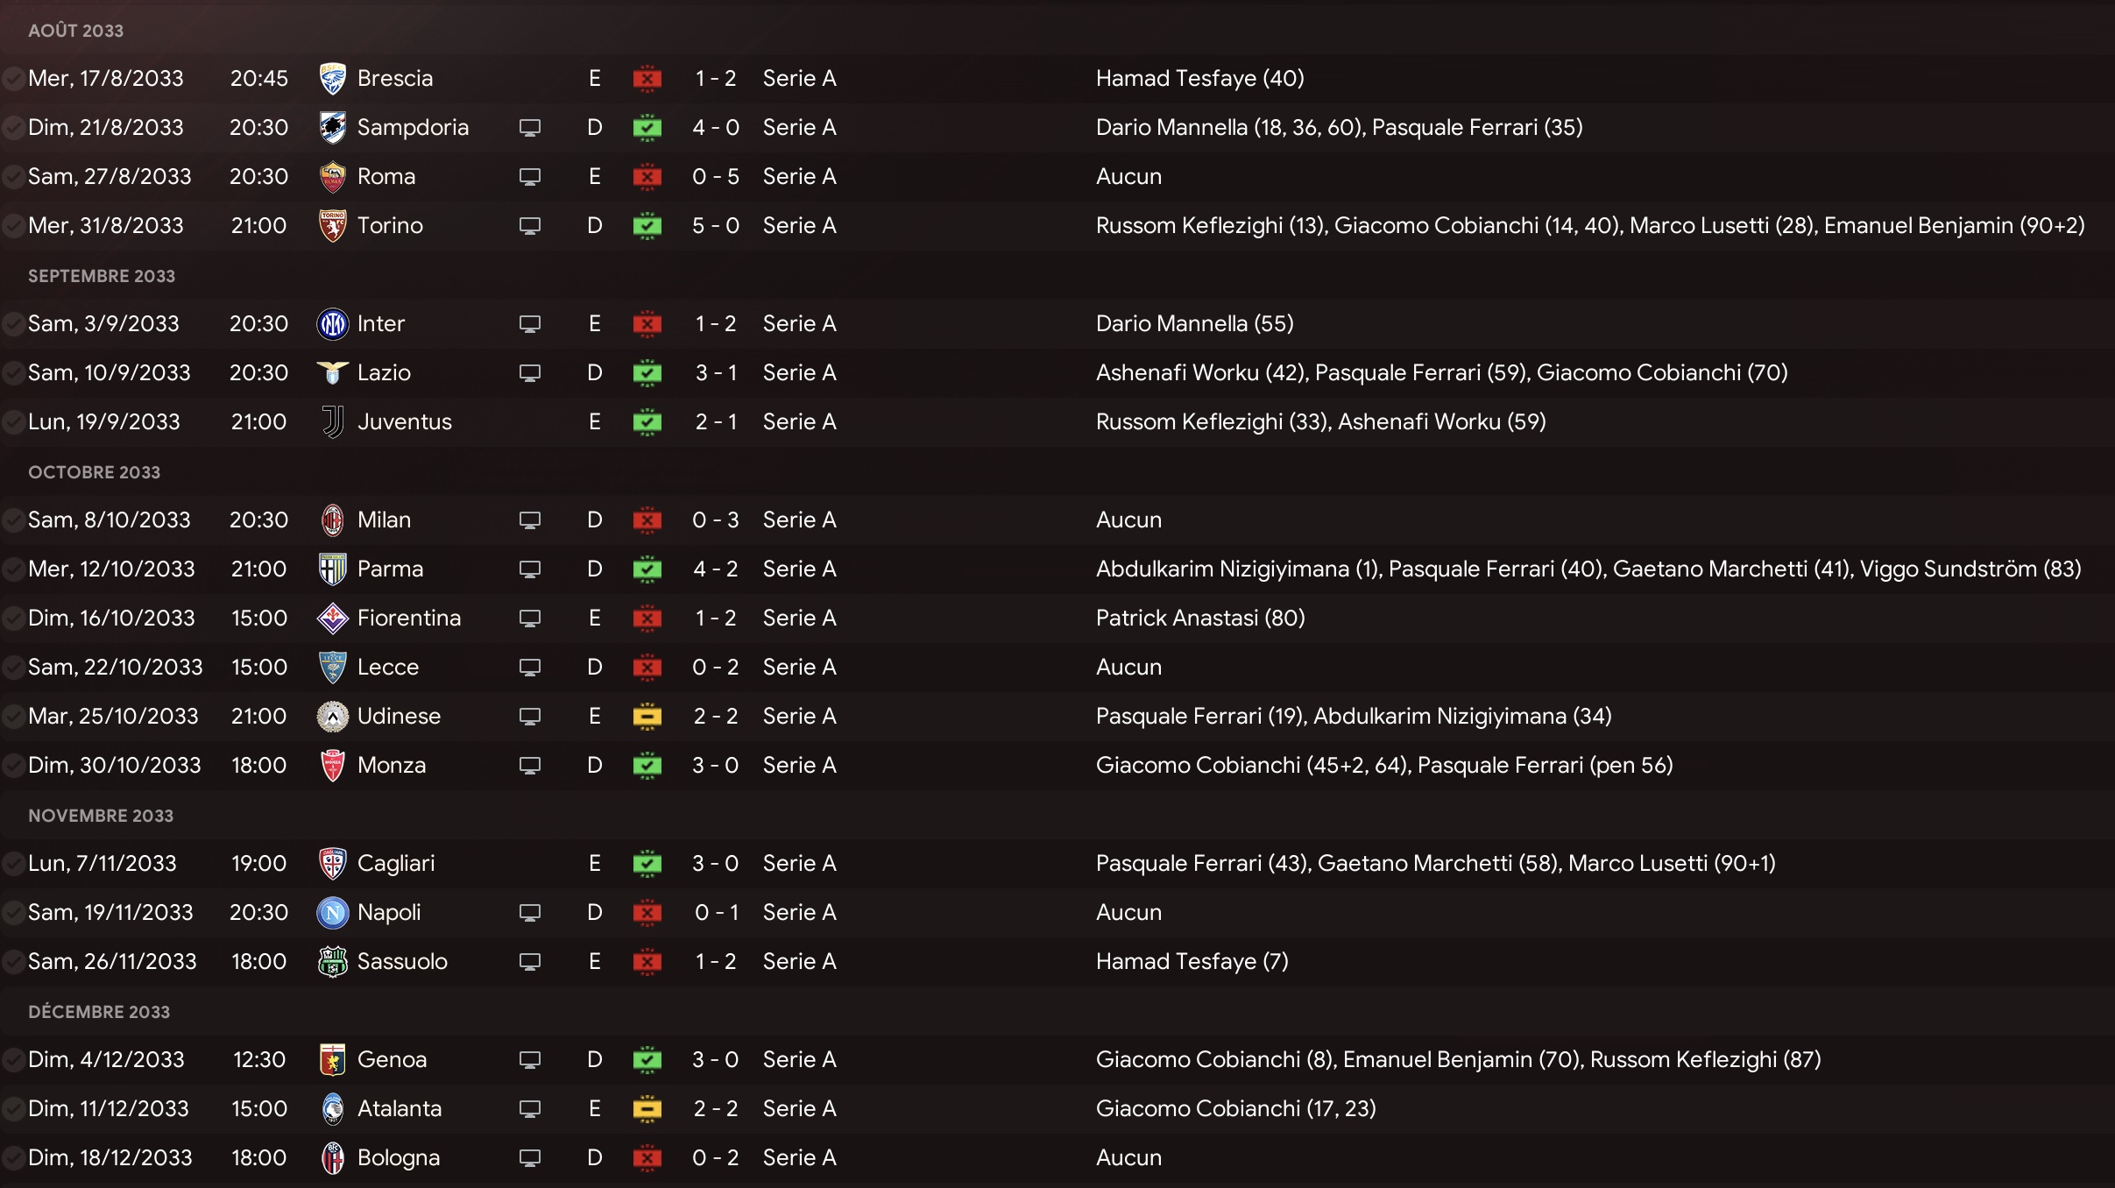Select the NOVEMBRE 2033 month header

[101, 816]
